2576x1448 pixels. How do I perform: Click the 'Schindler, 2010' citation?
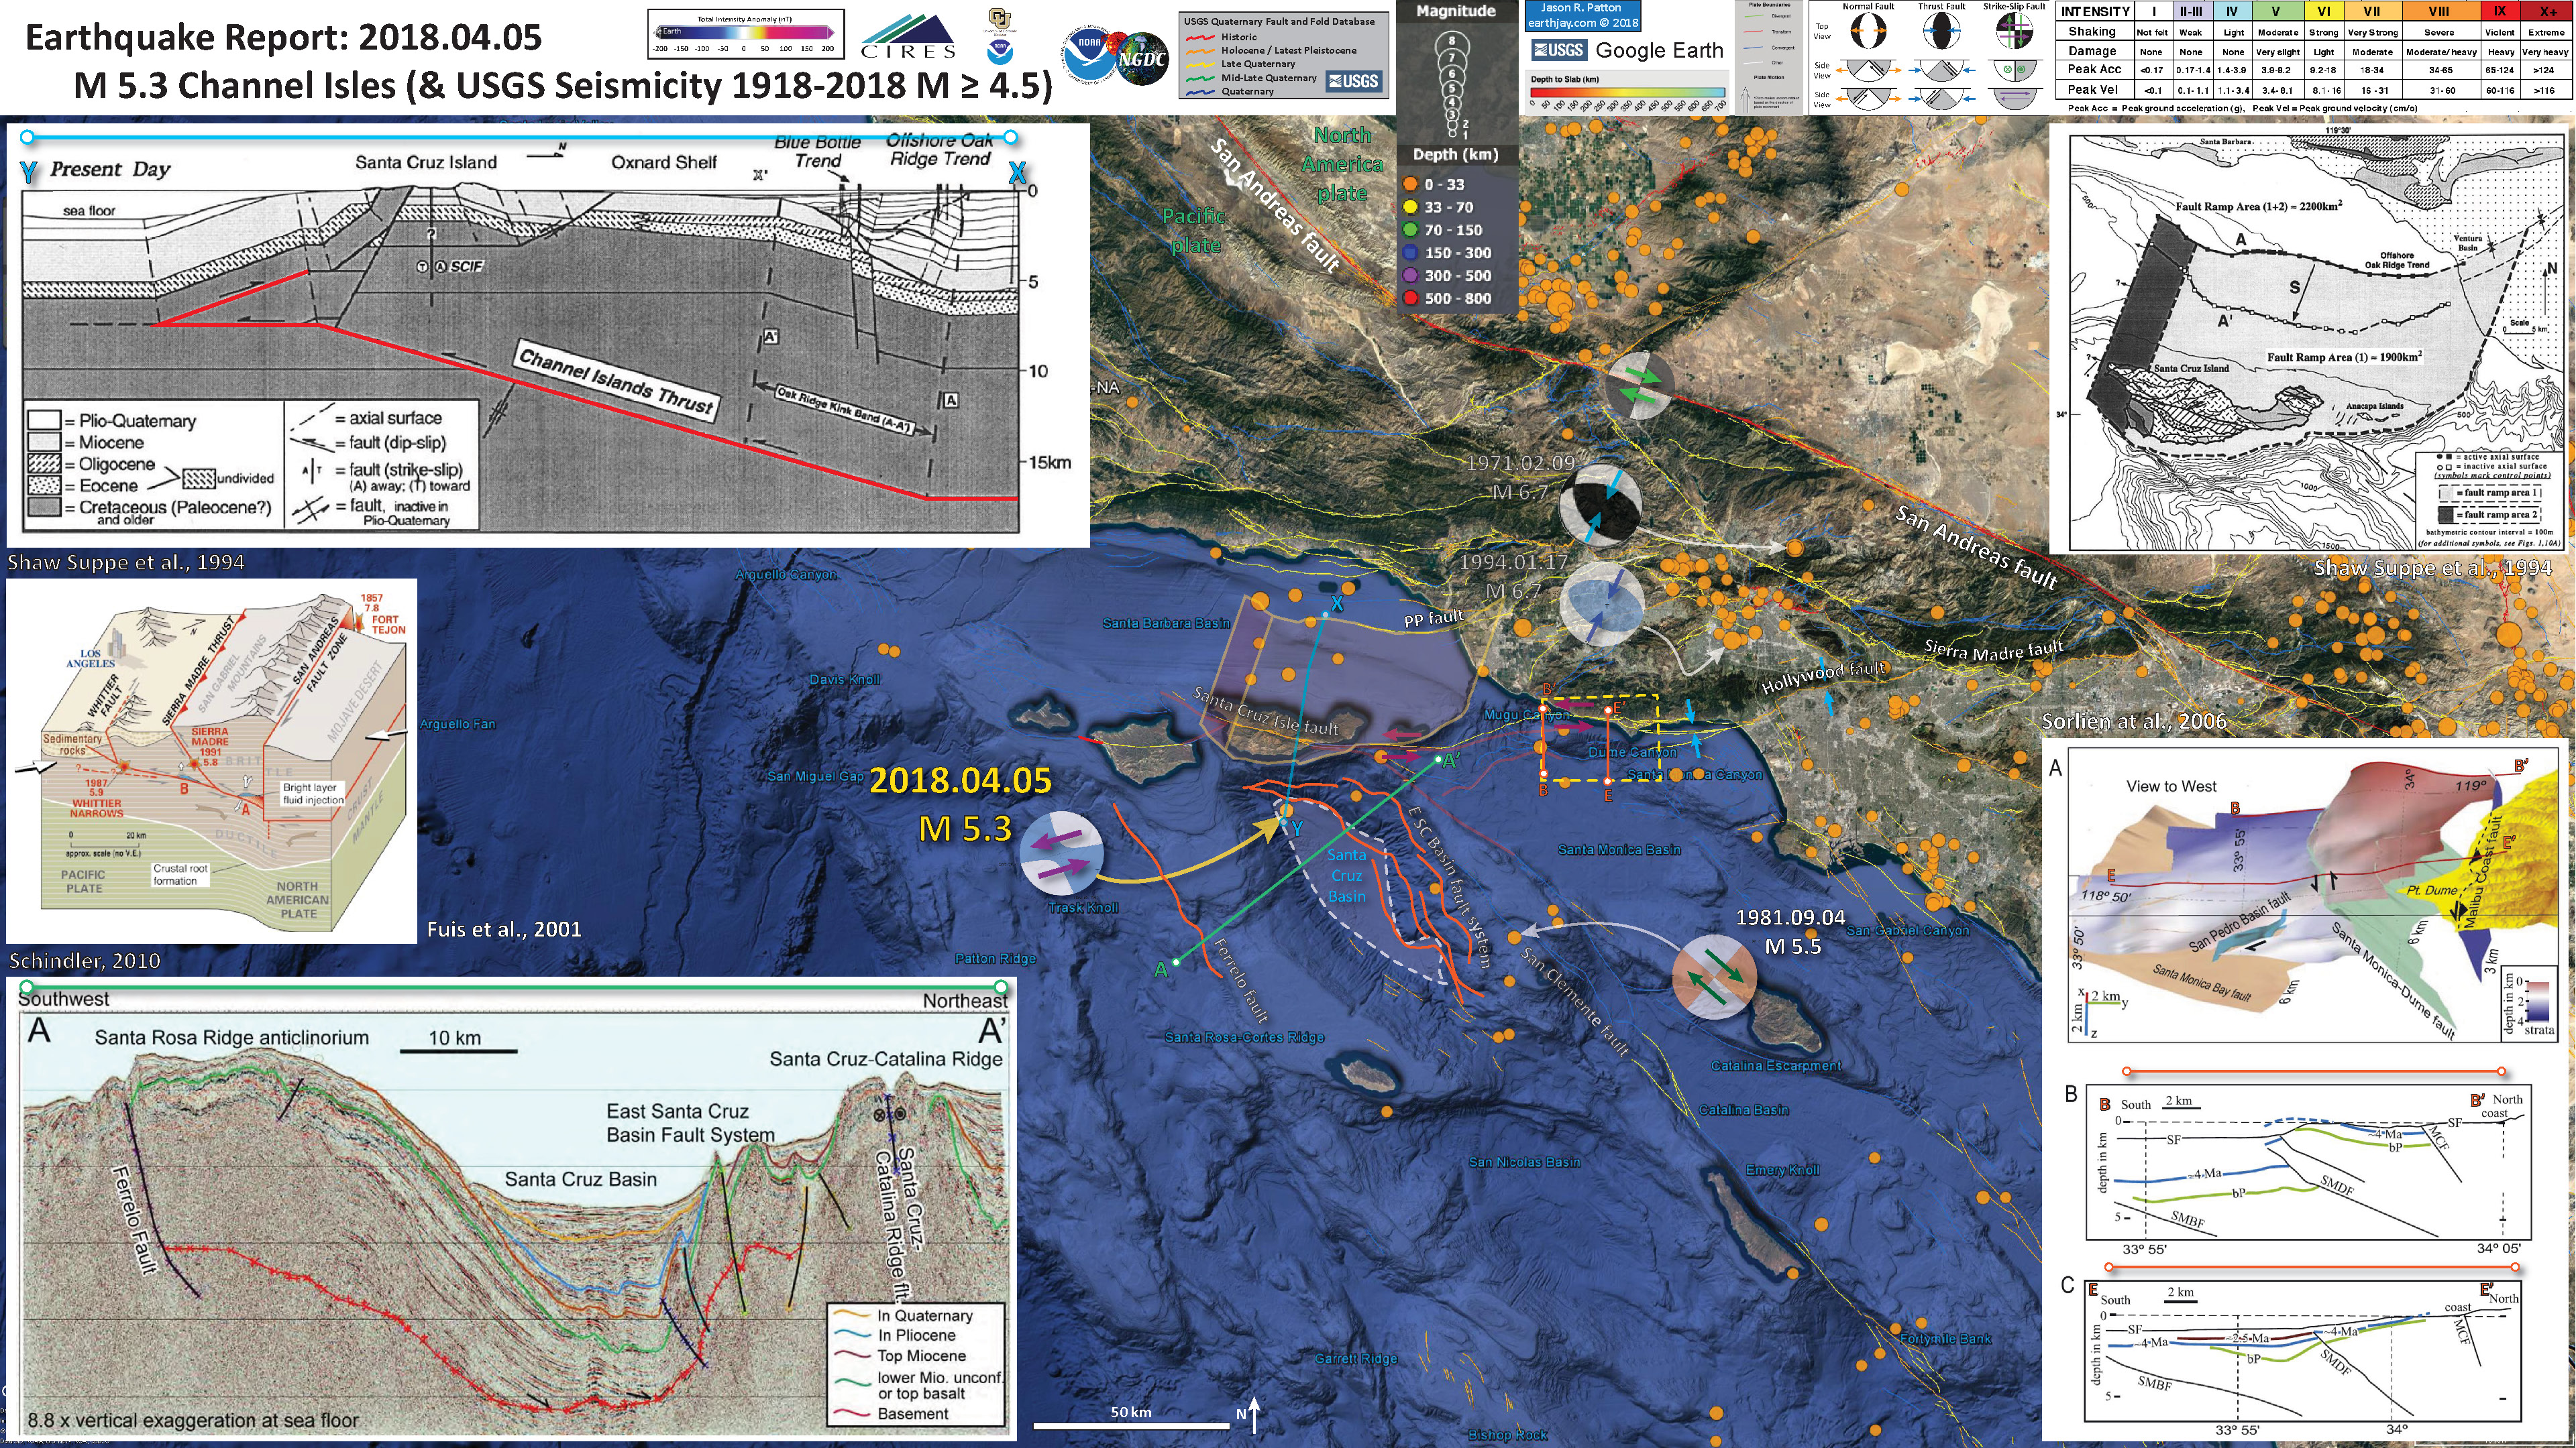[84, 961]
